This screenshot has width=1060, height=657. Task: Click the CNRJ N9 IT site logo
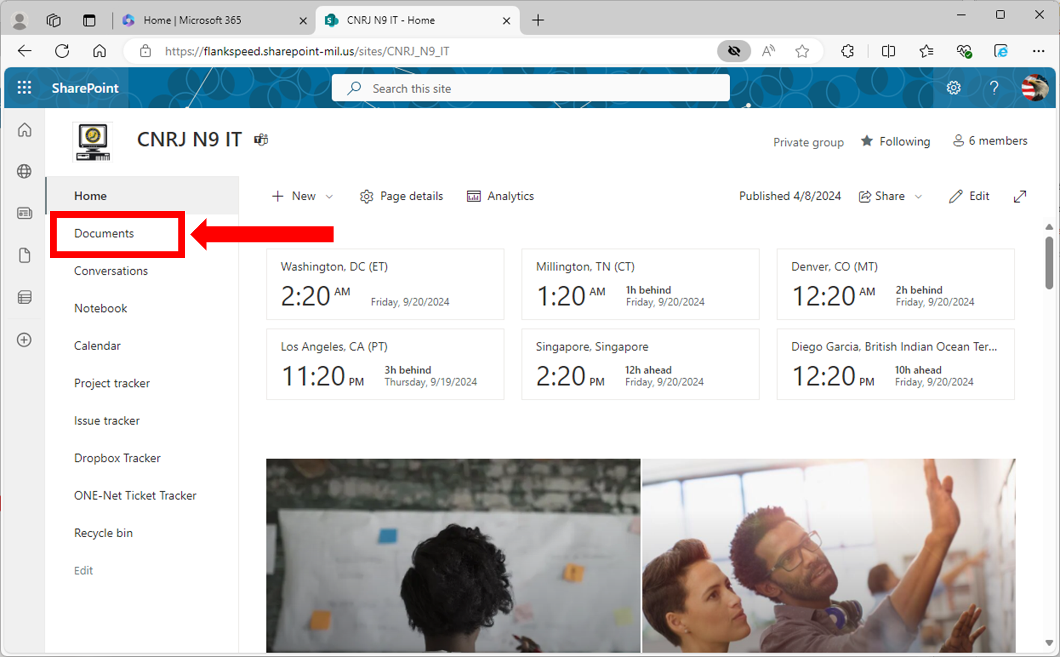92,142
